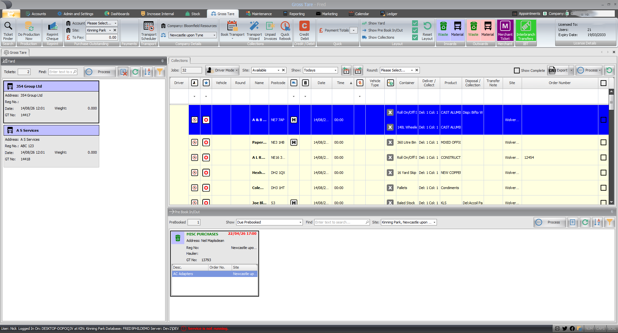Click Export to XLS button

(558, 70)
